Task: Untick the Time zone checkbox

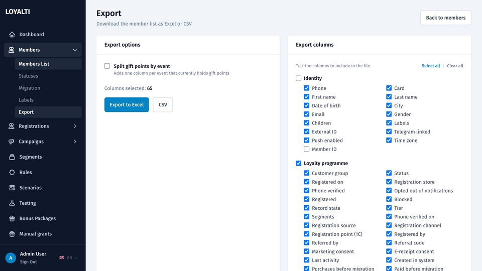Action: coord(389,140)
